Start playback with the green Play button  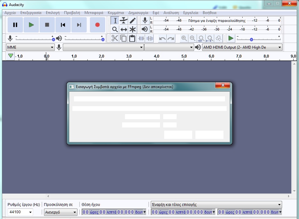31,25
